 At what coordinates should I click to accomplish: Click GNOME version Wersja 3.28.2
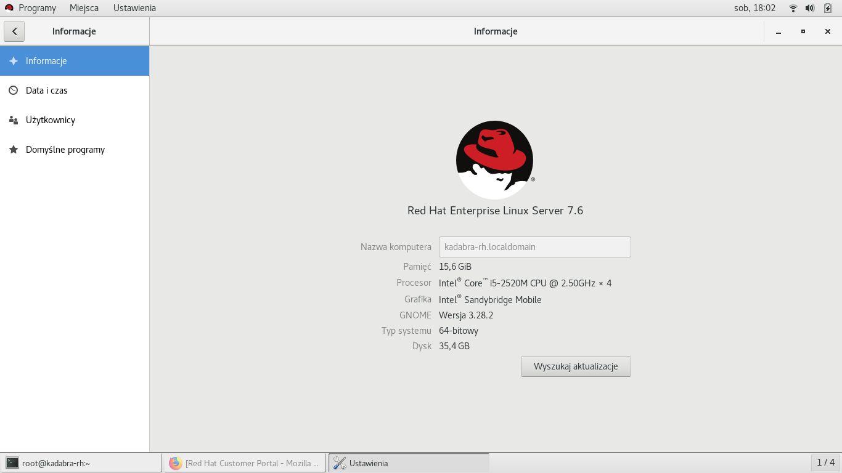click(x=466, y=315)
